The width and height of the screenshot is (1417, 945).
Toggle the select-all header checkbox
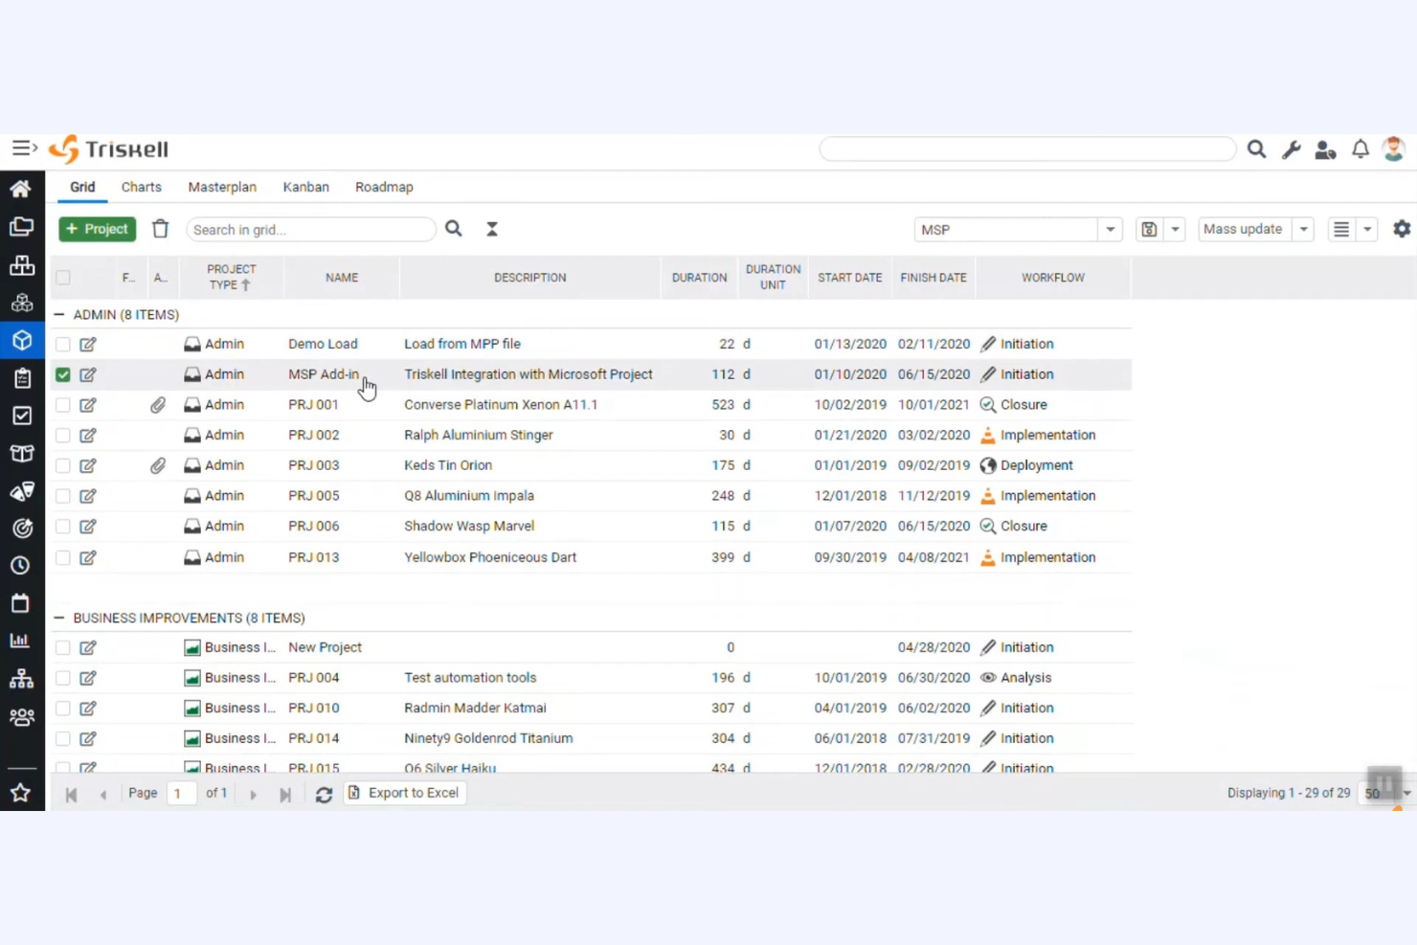point(63,278)
